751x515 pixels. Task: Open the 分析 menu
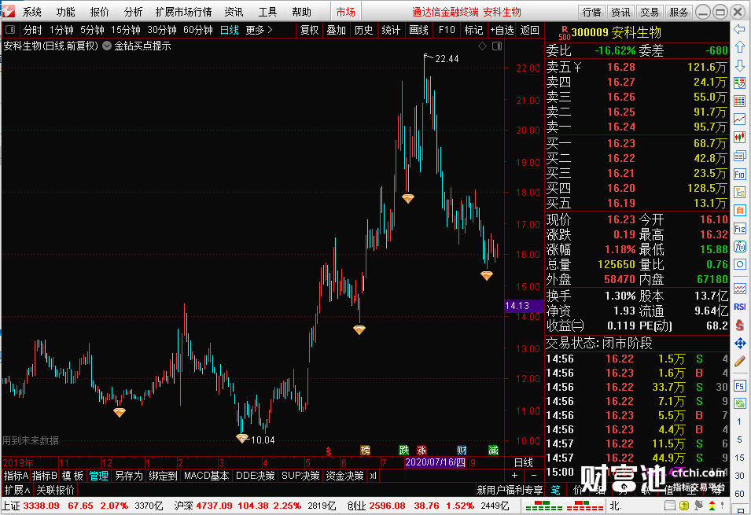pos(133,12)
